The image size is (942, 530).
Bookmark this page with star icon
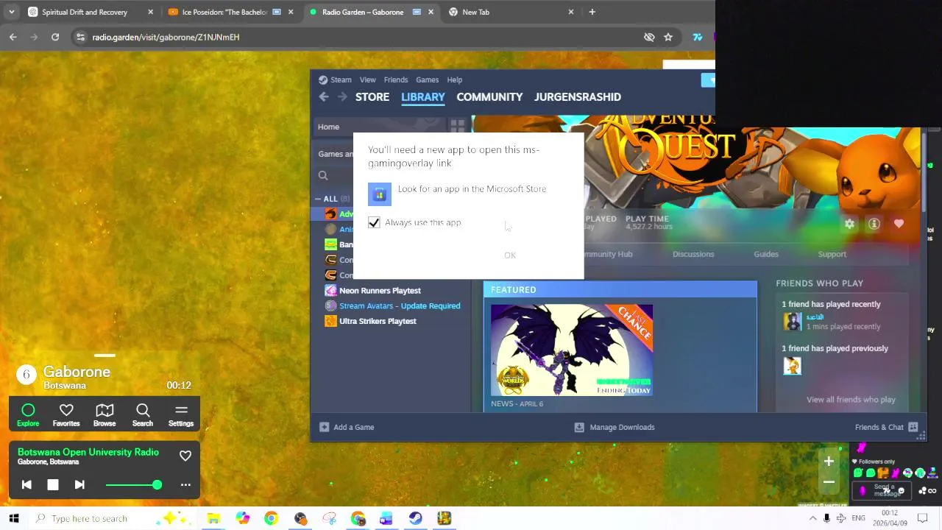click(x=668, y=37)
